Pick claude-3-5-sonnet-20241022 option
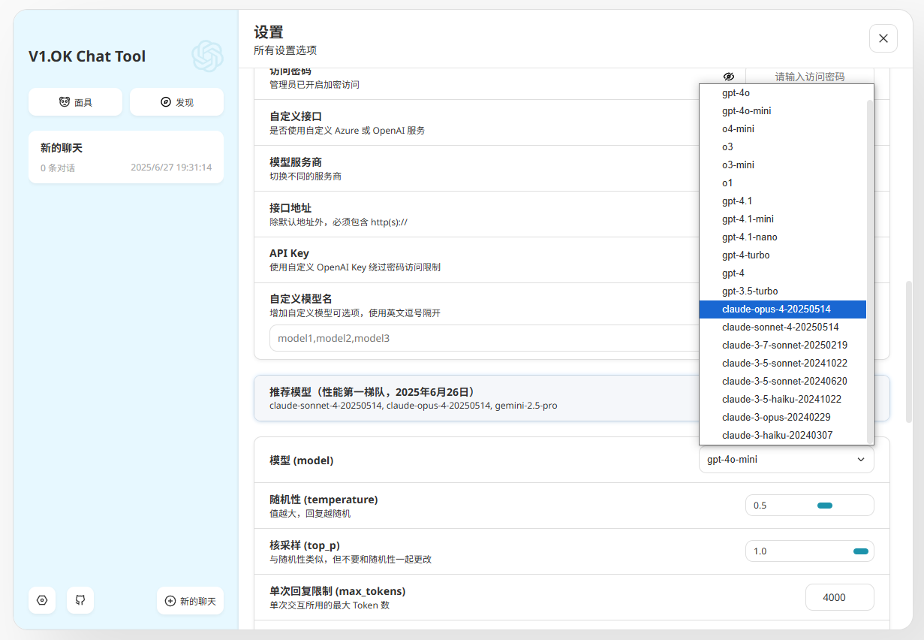 [x=782, y=364]
